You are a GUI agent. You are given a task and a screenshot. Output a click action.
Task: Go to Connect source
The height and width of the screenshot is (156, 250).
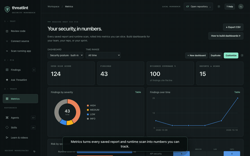(20, 41)
